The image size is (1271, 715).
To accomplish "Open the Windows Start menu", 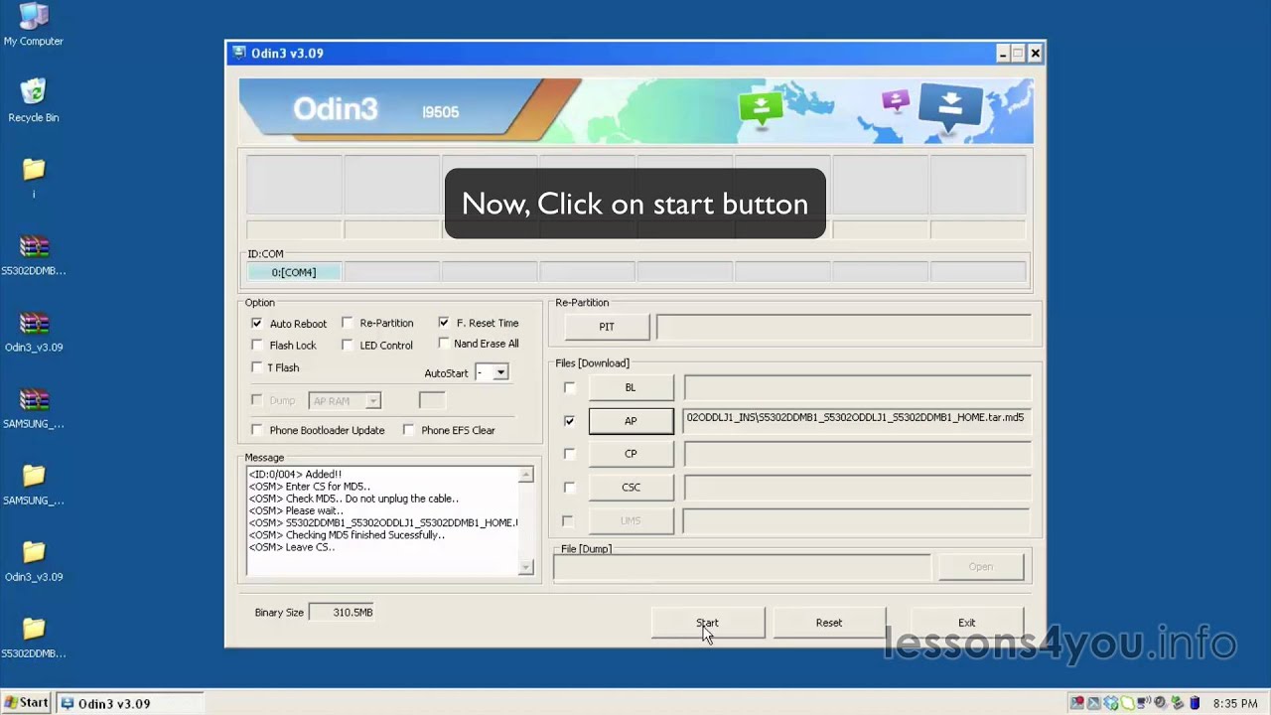I will pyautogui.click(x=27, y=703).
